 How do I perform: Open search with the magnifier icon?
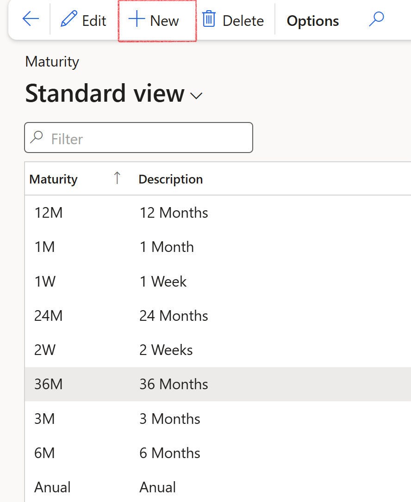[376, 19]
